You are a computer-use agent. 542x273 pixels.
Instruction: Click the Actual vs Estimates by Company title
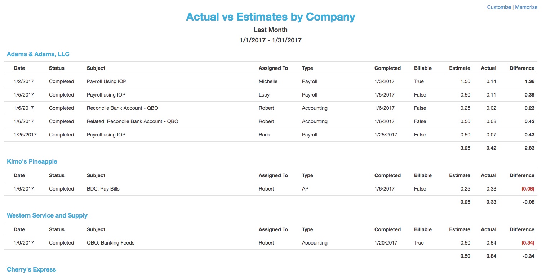[x=271, y=17]
